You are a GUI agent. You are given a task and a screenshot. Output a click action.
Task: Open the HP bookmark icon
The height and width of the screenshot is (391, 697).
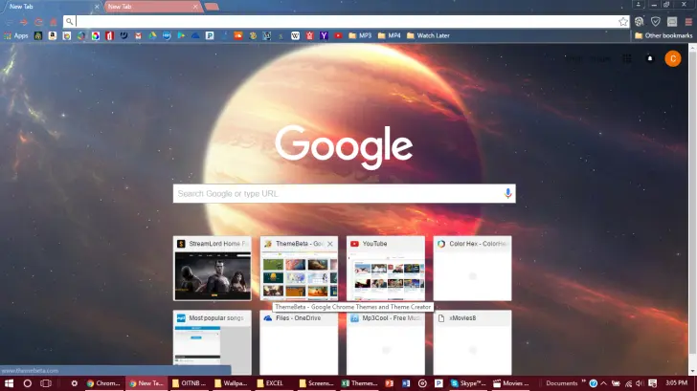(167, 35)
